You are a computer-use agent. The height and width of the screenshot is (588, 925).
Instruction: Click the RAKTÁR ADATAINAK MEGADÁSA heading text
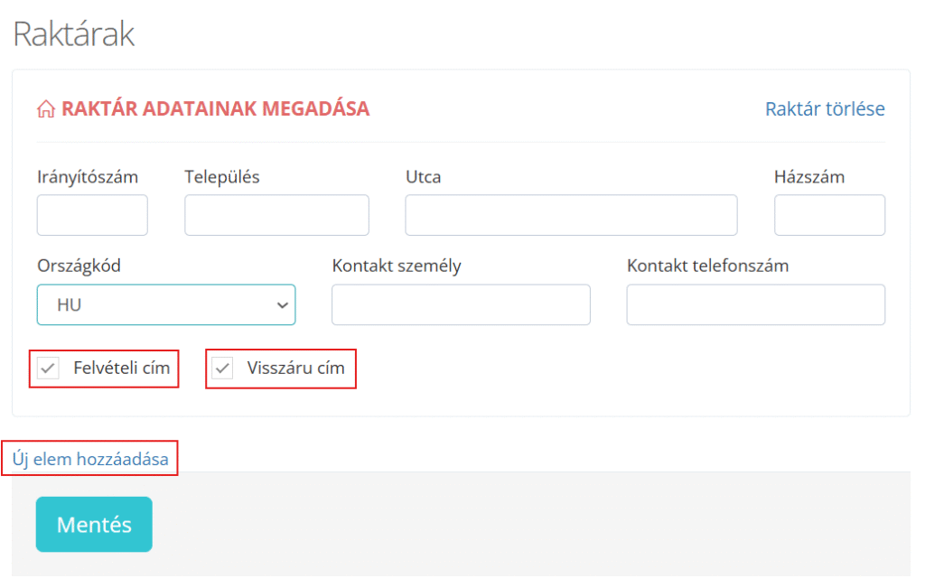(215, 108)
